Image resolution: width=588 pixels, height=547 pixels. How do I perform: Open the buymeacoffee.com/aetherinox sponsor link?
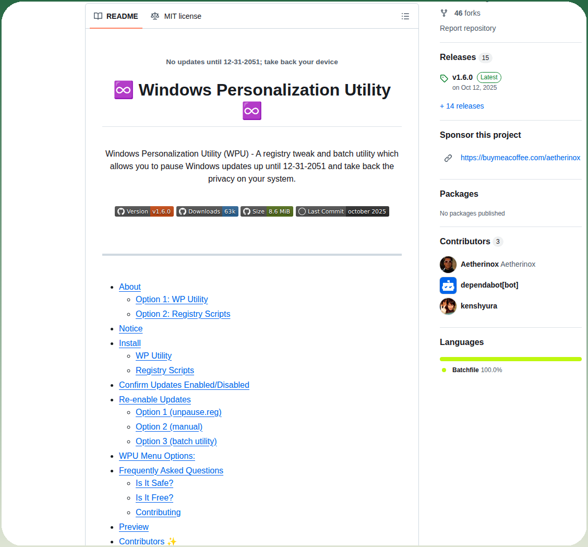point(520,158)
